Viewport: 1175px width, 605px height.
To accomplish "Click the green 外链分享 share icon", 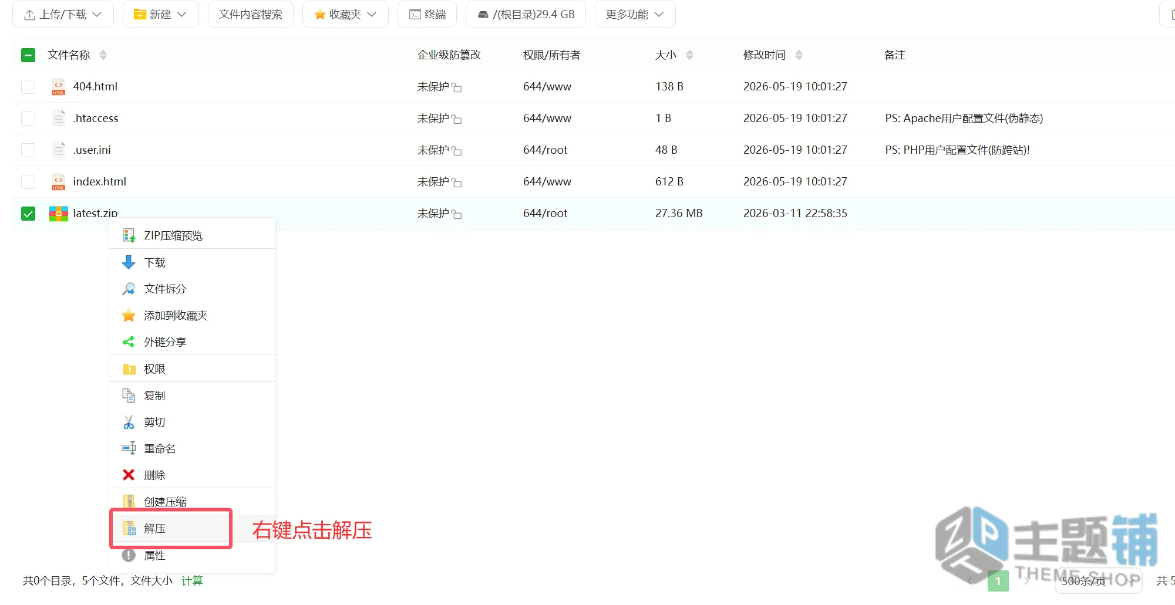I will (129, 342).
